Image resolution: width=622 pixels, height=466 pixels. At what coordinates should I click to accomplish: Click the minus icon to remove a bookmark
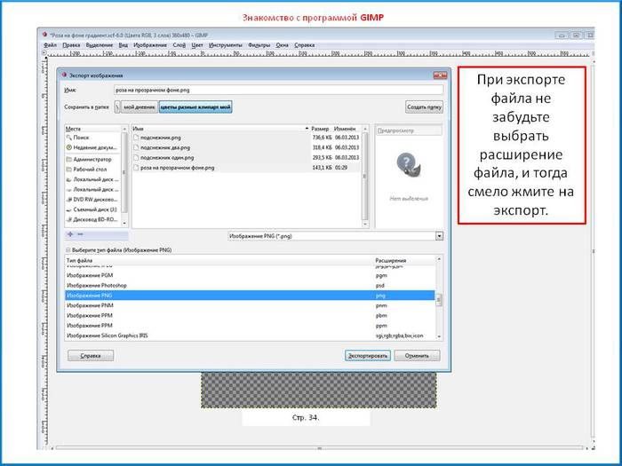(80, 234)
